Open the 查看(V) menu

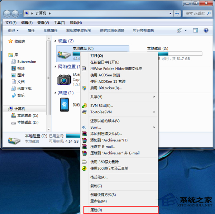coord(43,23)
